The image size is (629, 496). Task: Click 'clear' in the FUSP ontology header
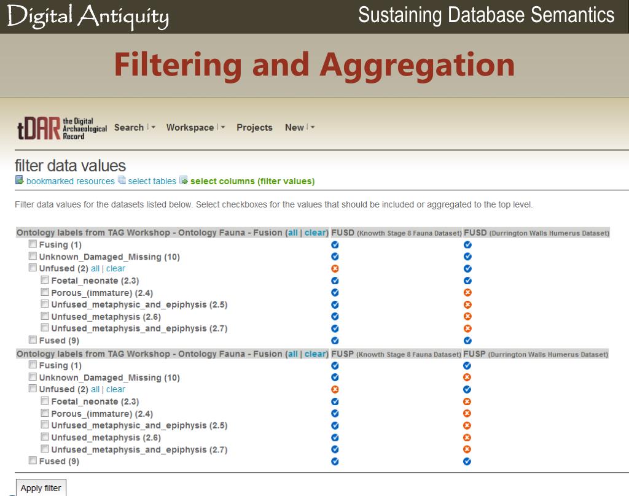(315, 354)
